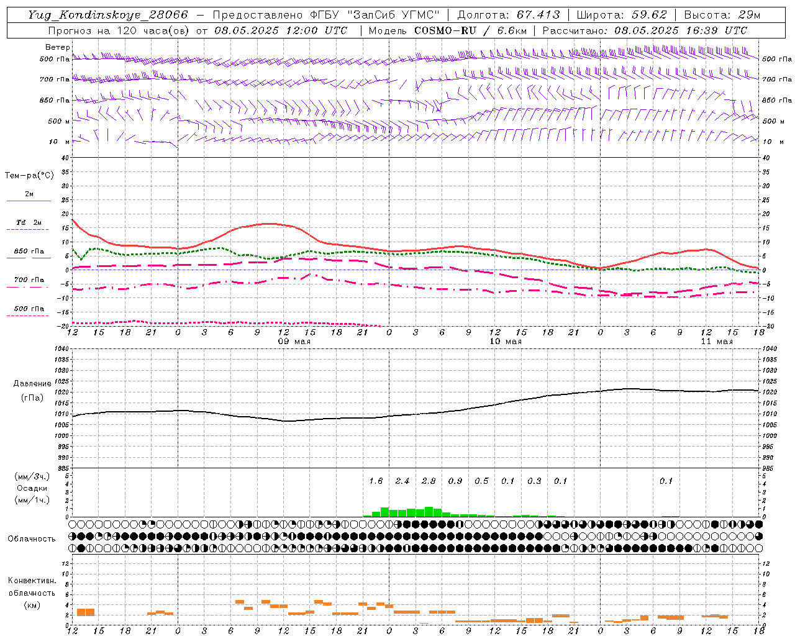Click the Модель COSMO-RU / 6.6км label

point(447,30)
